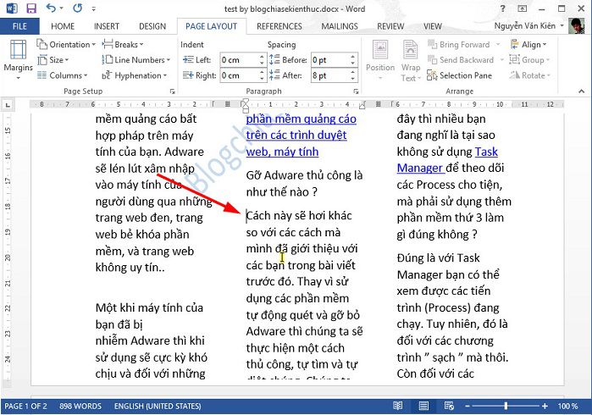Switch to the INSERT tab
This screenshot has width=592, height=415.
click(107, 26)
